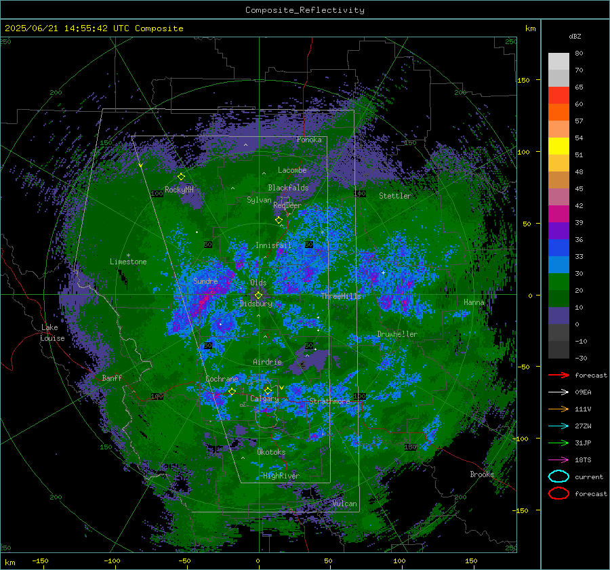Click the Lake Louise label
610x570 pixels.
pyautogui.click(x=52, y=333)
